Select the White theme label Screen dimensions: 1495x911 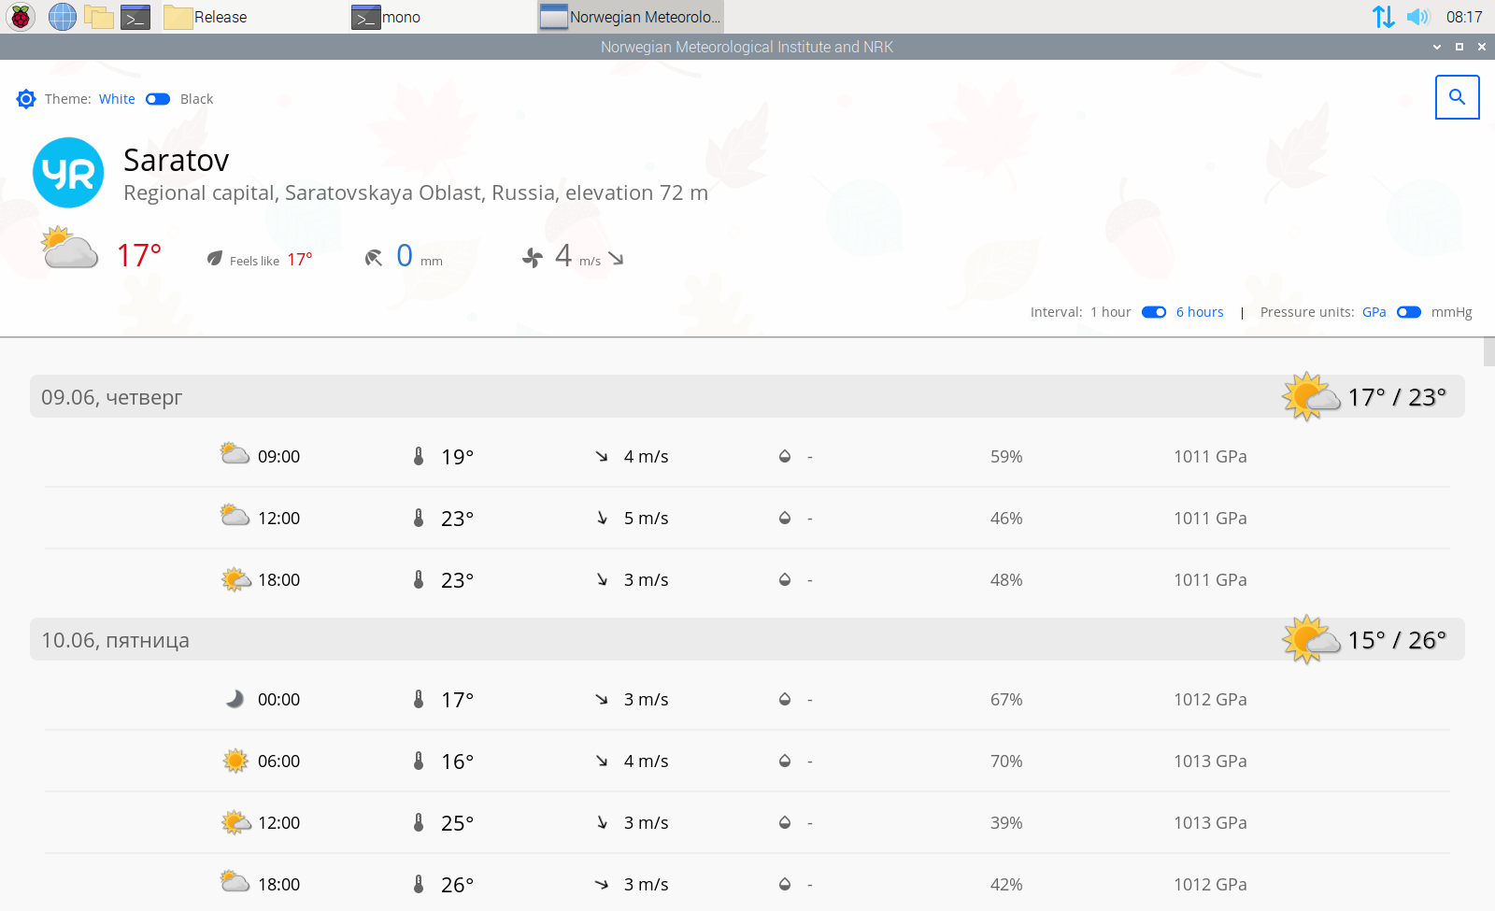click(117, 99)
